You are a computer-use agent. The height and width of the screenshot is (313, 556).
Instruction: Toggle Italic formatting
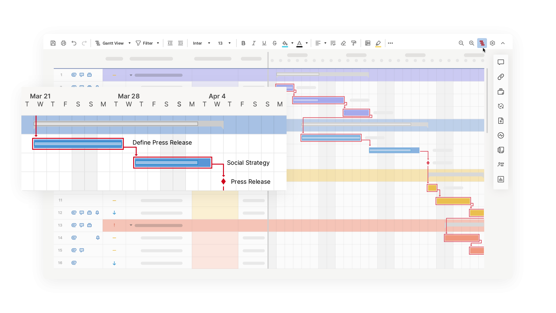click(254, 43)
